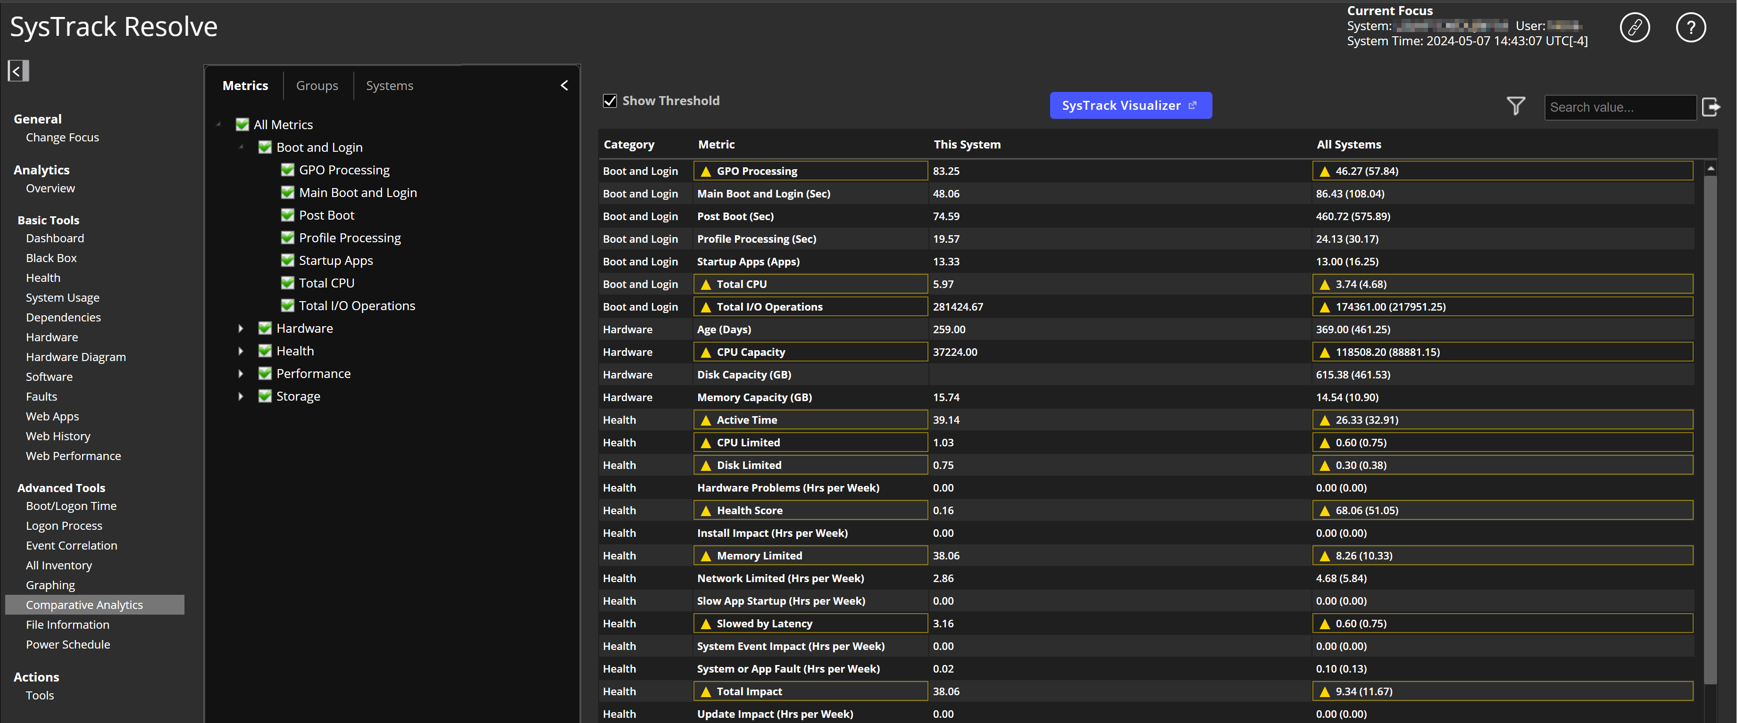Collapse the Metrics panel chevron

pos(564,86)
